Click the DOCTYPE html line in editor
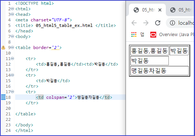This screenshot has width=195, height=136. 34,3
